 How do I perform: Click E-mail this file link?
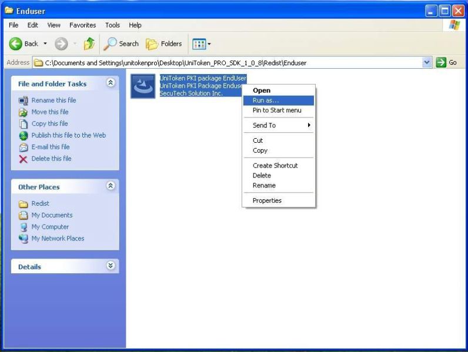click(x=51, y=147)
